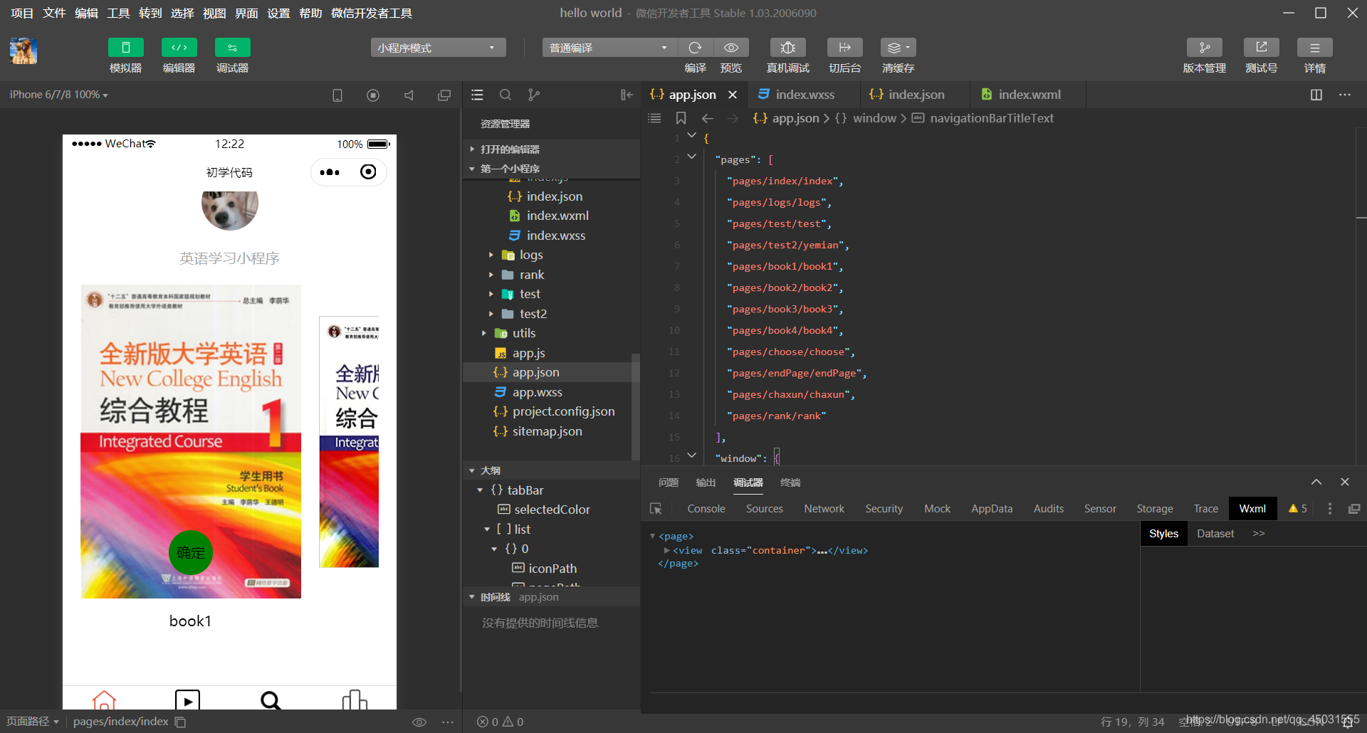Open editor more actions menu
The height and width of the screenshot is (733, 1367).
point(1345,95)
